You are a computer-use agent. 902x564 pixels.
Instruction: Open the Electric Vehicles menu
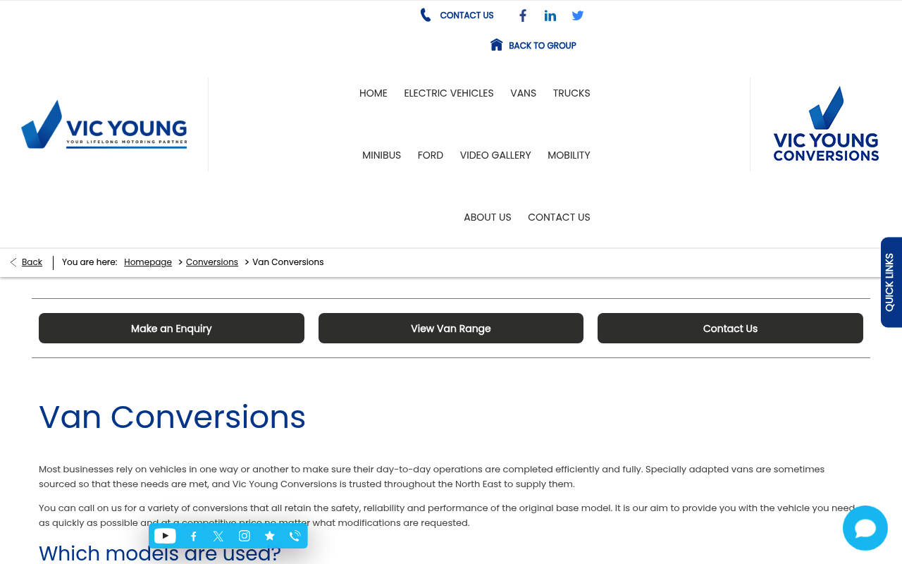pyautogui.click(x=449, y=93)
